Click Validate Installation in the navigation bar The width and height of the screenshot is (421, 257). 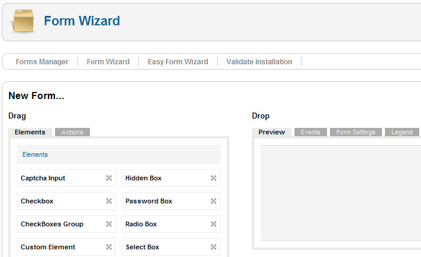259,62
